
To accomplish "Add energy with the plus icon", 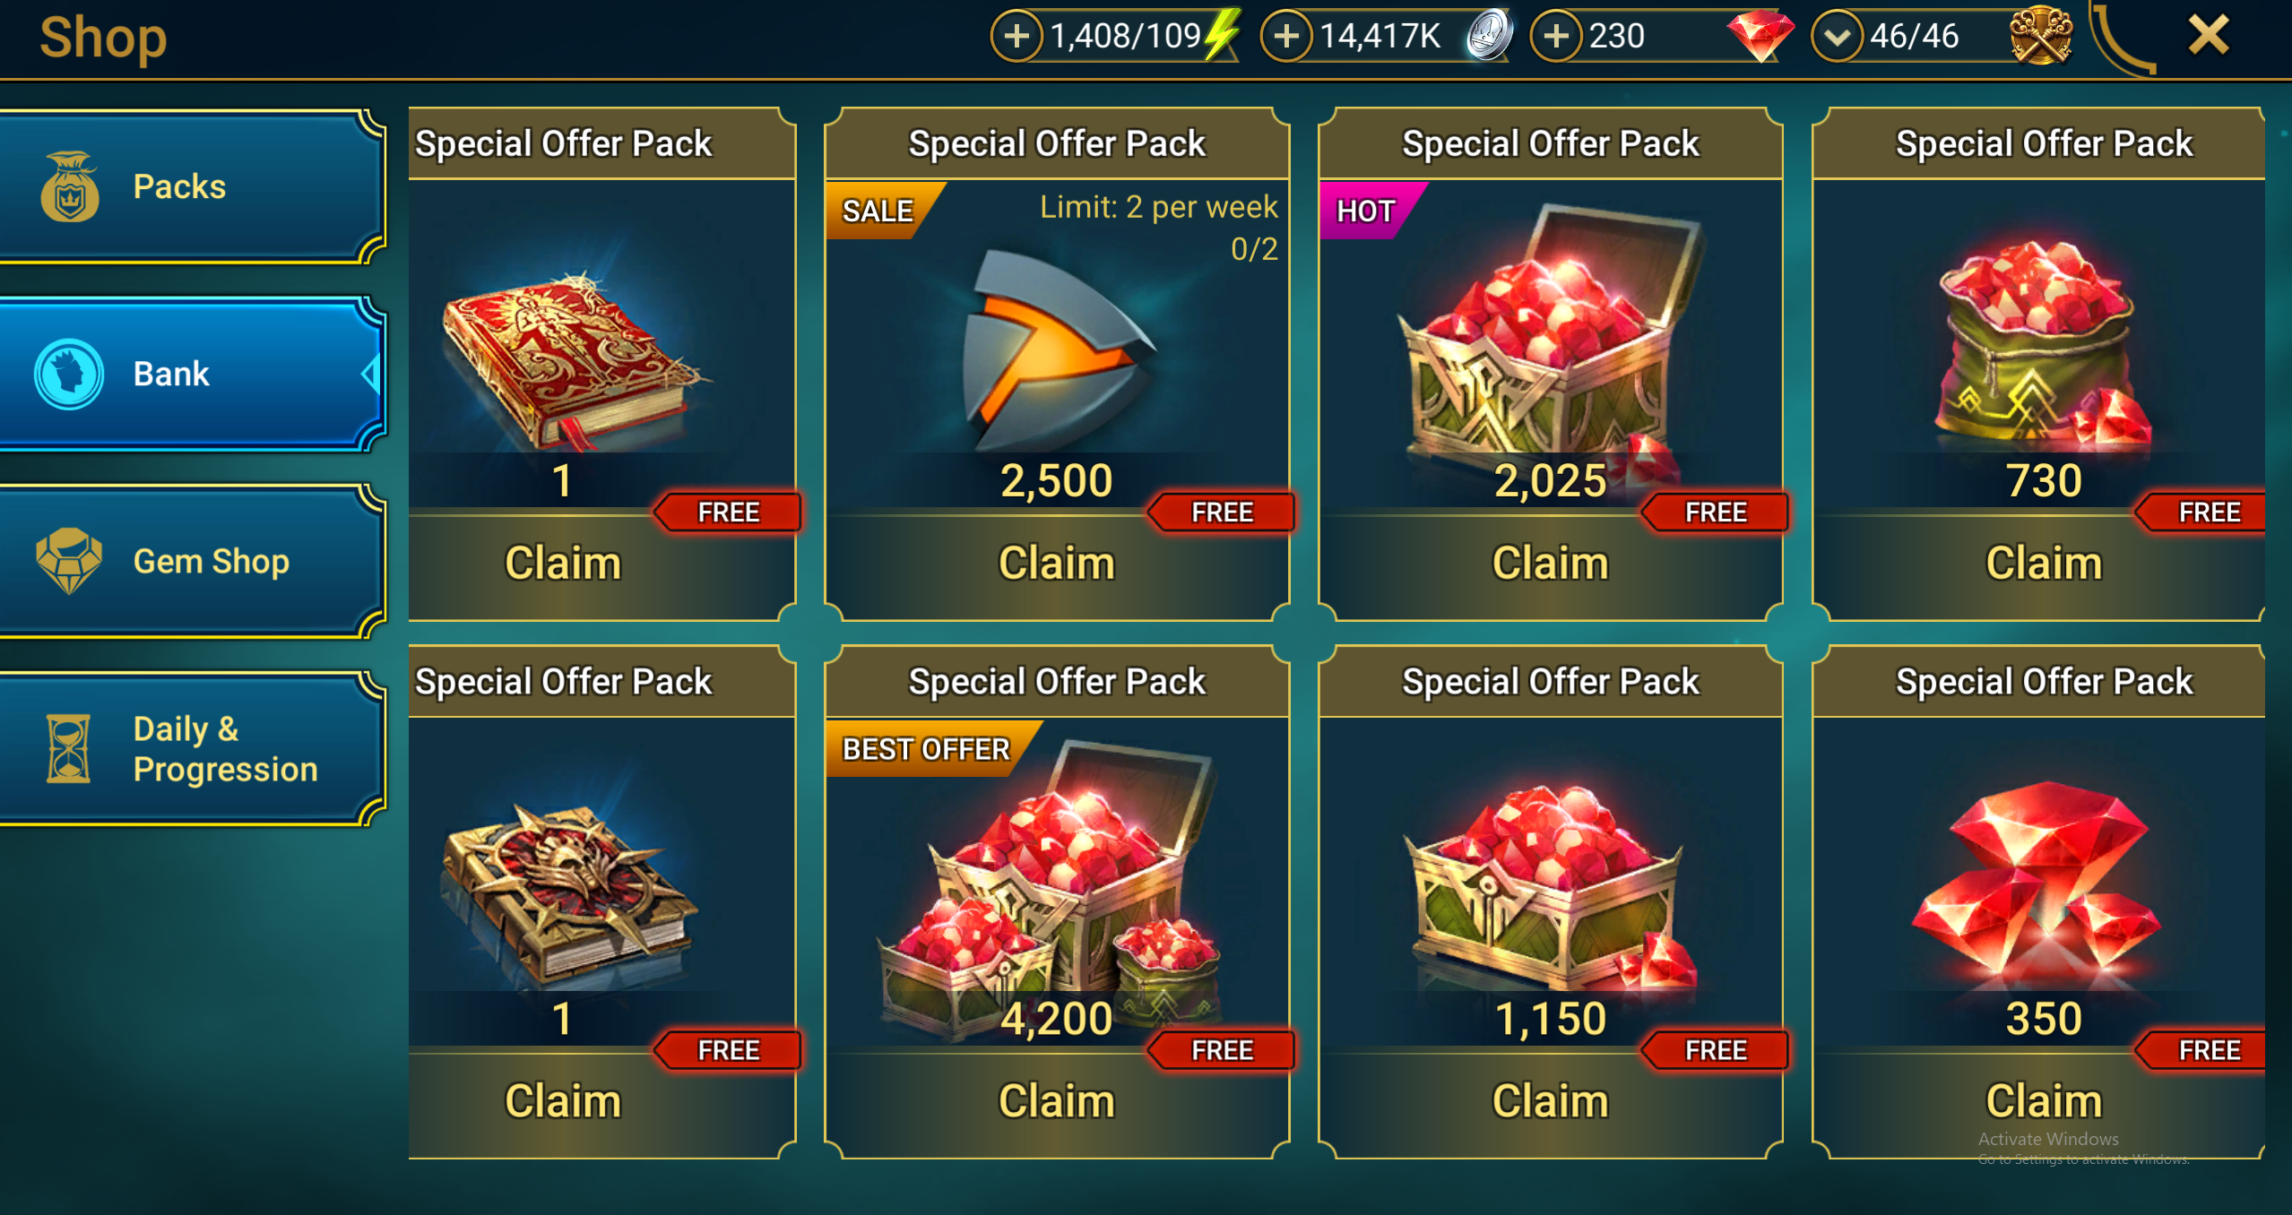I will pos(1016,36).
